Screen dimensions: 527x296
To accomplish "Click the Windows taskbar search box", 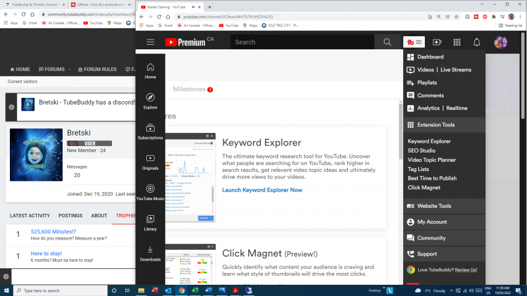I will click(58, 290).
